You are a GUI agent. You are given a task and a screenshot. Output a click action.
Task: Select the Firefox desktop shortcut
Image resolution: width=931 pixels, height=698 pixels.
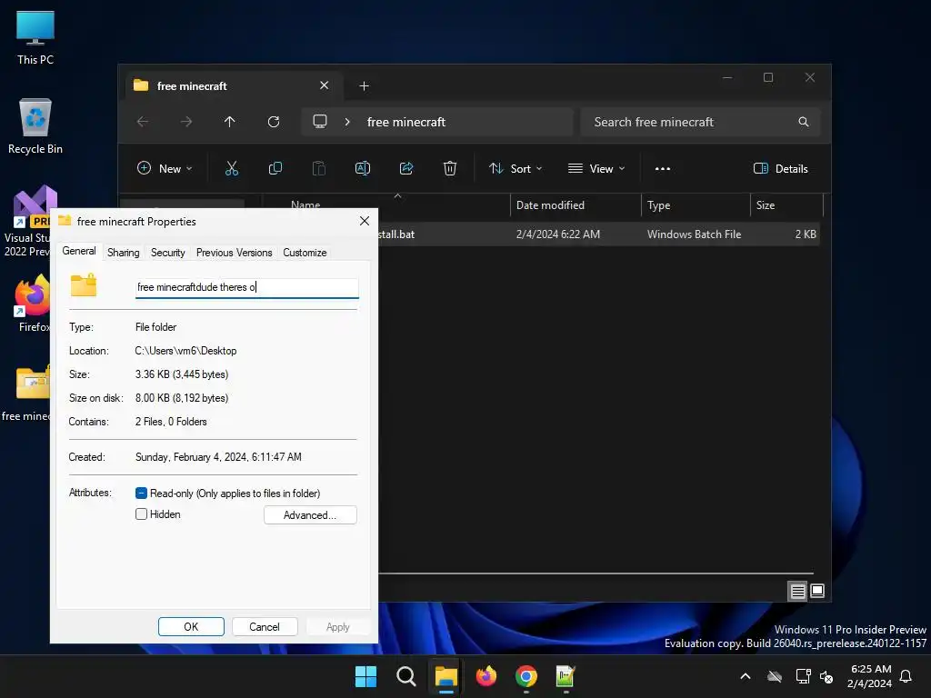click(x=33, y=303)
